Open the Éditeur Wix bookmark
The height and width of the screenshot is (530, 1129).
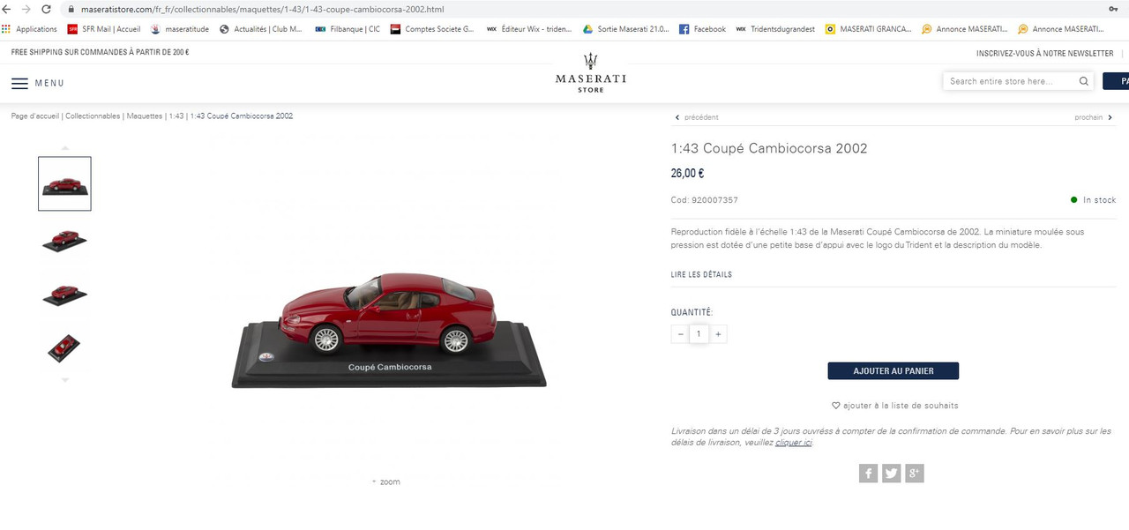point(528,29)
